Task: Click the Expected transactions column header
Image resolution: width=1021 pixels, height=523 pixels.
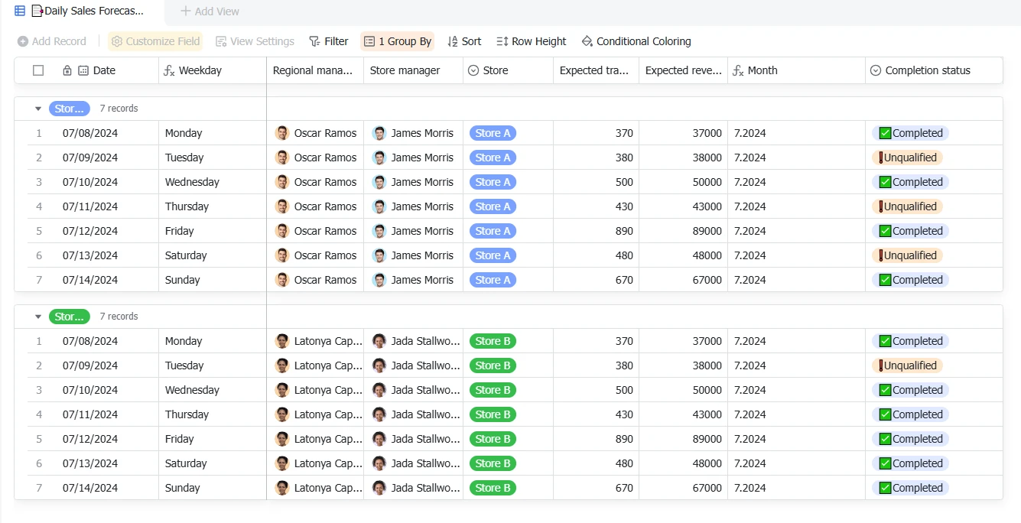Action: (x=596, y=70)
